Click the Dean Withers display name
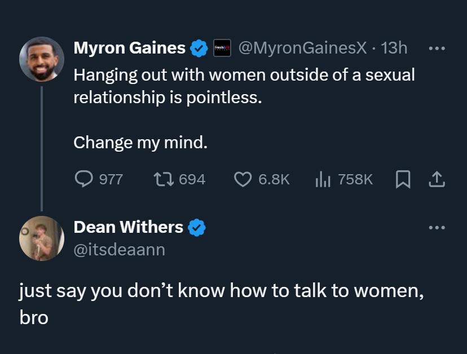467x354 pixels. point(129,227)
